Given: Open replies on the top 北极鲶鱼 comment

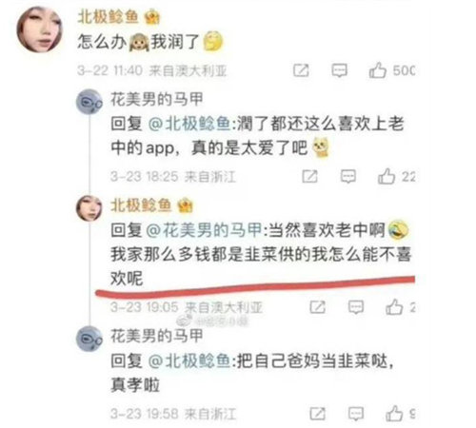Looking at the screenshot, I should pyautogui.click(x=339, y=70).
